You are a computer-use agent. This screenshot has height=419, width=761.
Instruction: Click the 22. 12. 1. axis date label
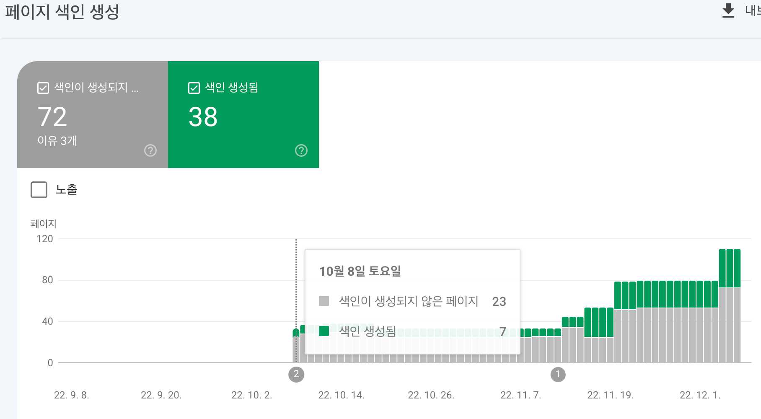point(700,395)
